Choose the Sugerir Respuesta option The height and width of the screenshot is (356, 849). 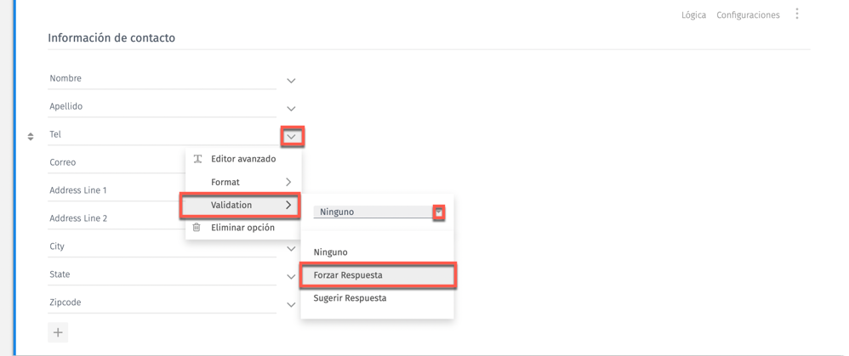(350, 298)
